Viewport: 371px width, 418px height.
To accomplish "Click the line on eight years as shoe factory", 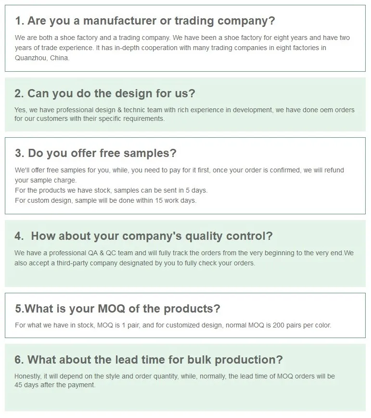I will (x=182, y=38).
